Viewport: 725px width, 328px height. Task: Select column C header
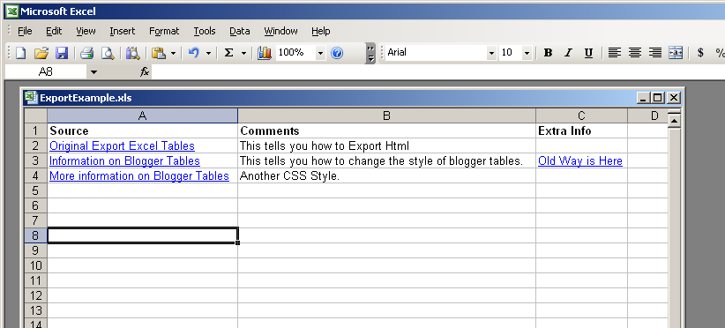pos(581,116)
